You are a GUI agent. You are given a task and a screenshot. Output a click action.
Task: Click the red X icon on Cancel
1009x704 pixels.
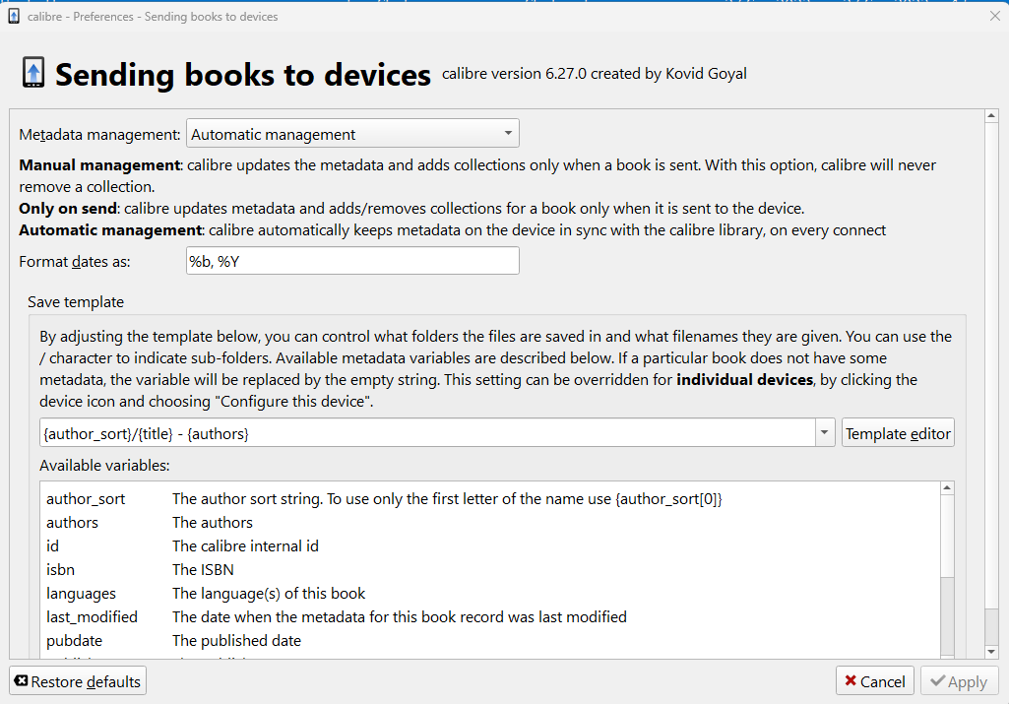coord(851,681)
